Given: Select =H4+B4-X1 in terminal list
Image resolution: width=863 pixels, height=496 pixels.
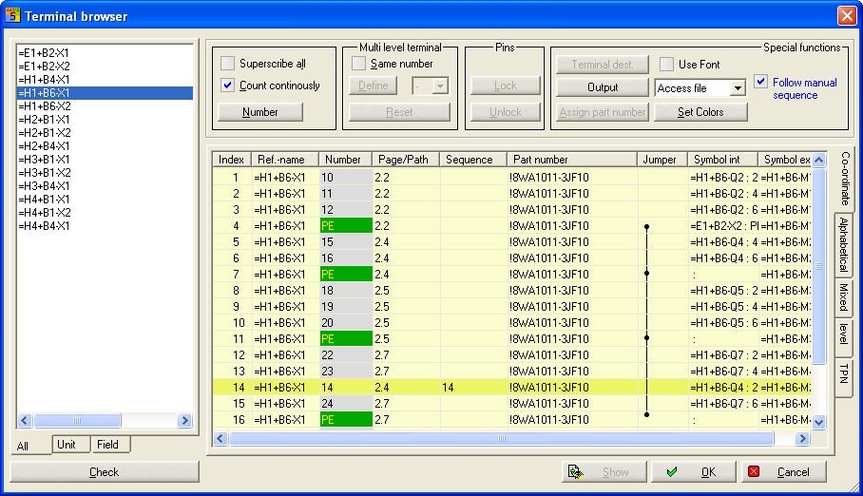Looking at the screenshot, I should 105,226.
